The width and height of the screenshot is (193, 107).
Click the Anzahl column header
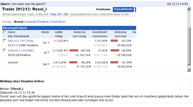tap(45, 32)
